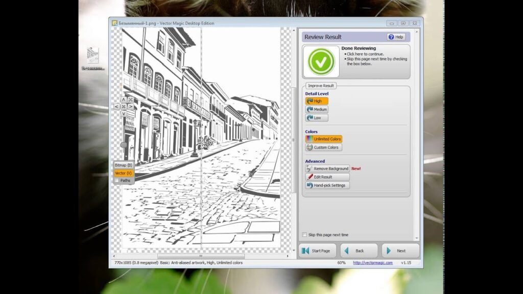Pan preview left with arrow button
523x294 pixels.
coord(117,107)
